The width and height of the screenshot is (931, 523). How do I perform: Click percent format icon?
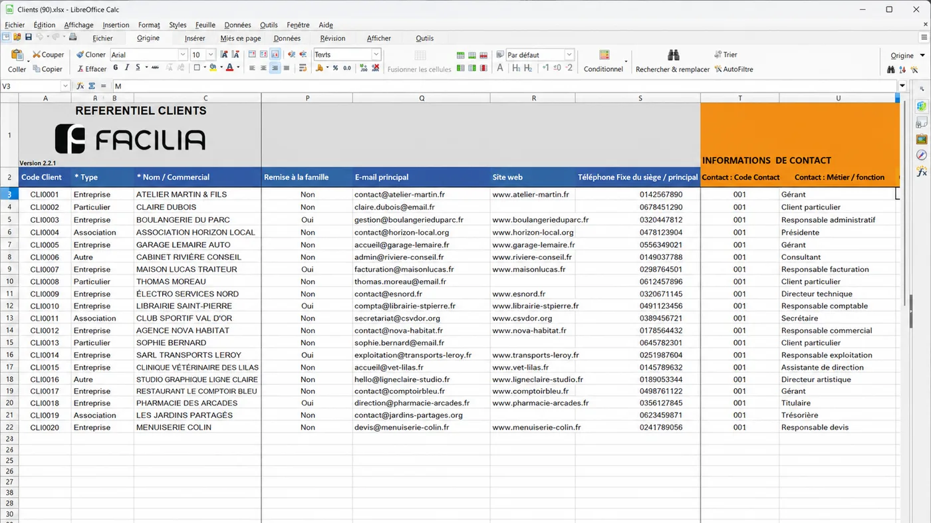(335, 68)
